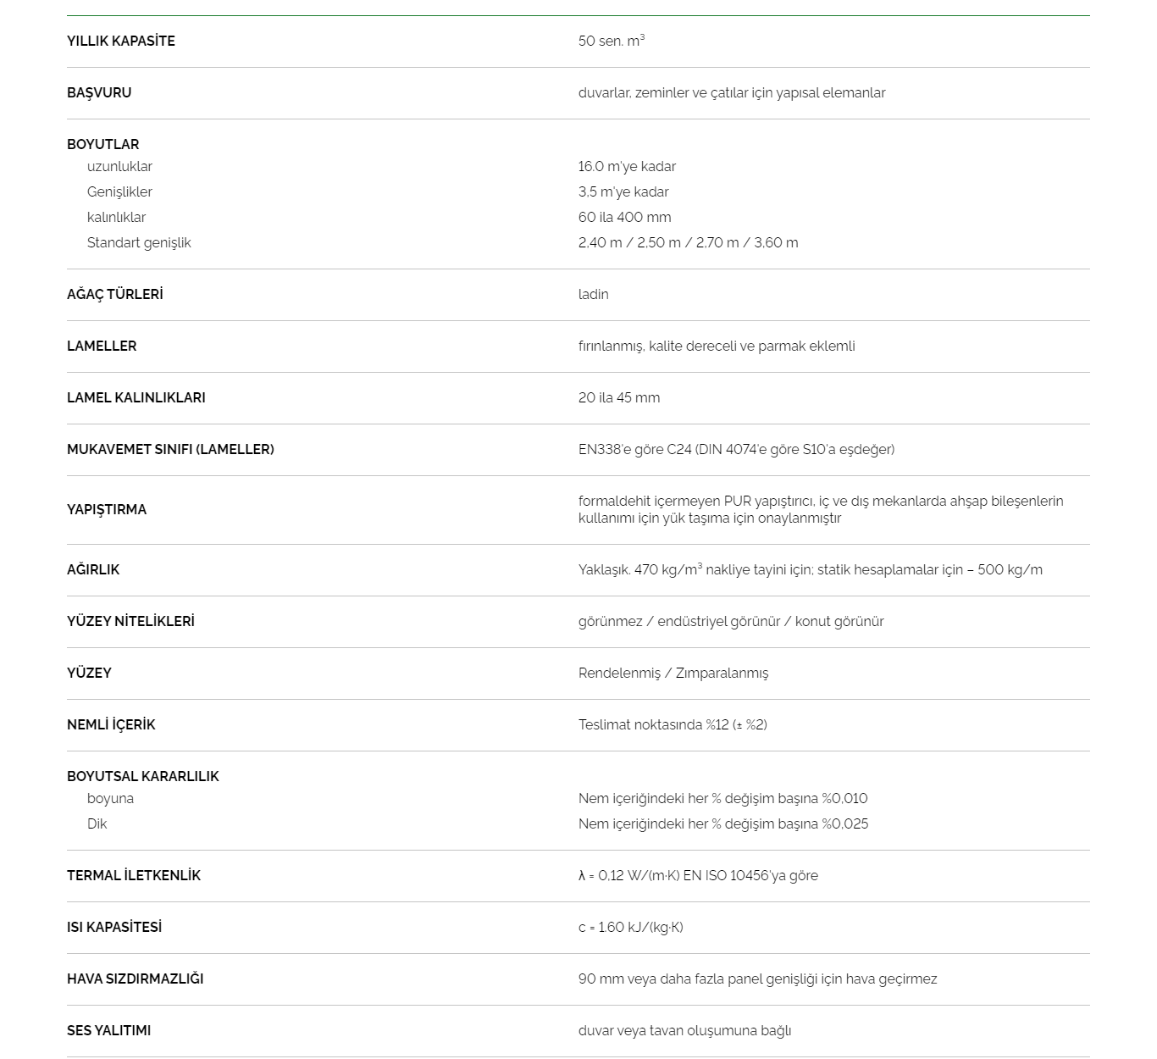Image resolution: width=1157 pixels, height=1059 pixels.
Task: Click the MUKAVEMET SINIFI (LAMELLER) label
Action: pyautogui.click(x=170, y=449)
